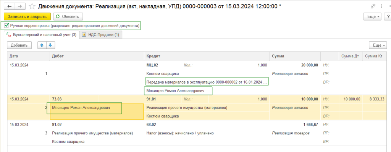
Task: Click Налог (взносы): начислено / уплачено cell
Action: (180, 133)
